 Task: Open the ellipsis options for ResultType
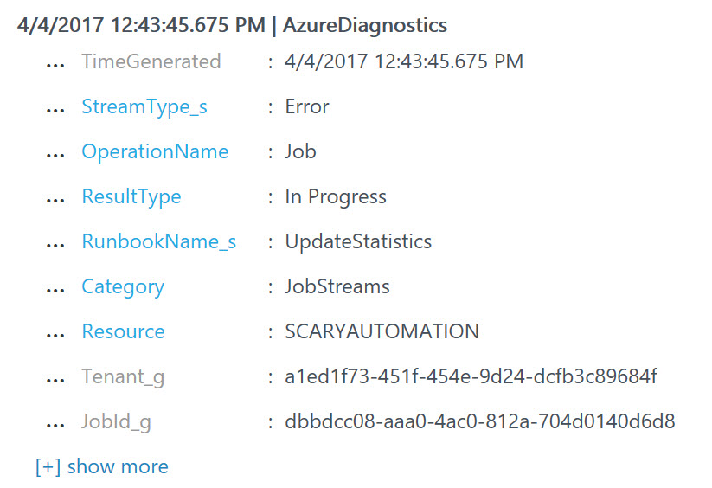point(55,200)
